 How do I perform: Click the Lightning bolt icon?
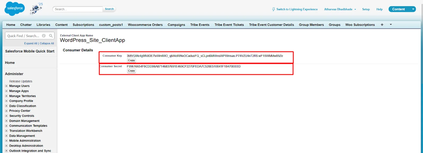273,9
